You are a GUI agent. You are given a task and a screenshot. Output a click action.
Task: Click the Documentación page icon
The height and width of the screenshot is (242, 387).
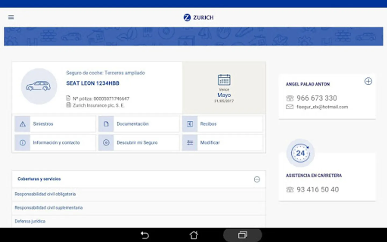click(x=106, y=124)
